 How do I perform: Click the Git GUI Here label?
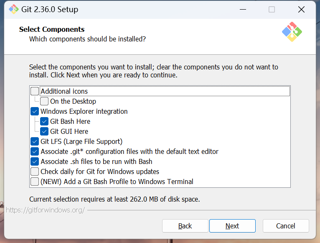pos(69,131)
